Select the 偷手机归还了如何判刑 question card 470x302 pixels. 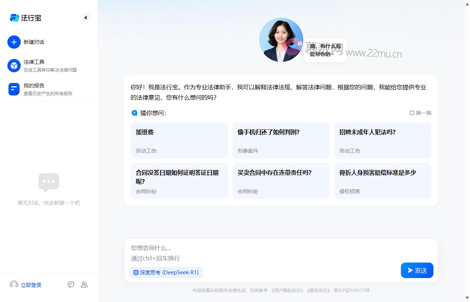point(281,140)
